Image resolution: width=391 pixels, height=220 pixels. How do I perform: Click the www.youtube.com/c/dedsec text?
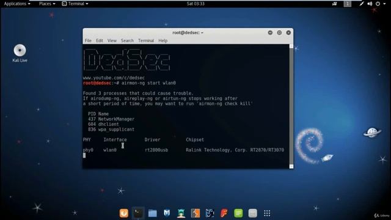(x=114, y=78)
